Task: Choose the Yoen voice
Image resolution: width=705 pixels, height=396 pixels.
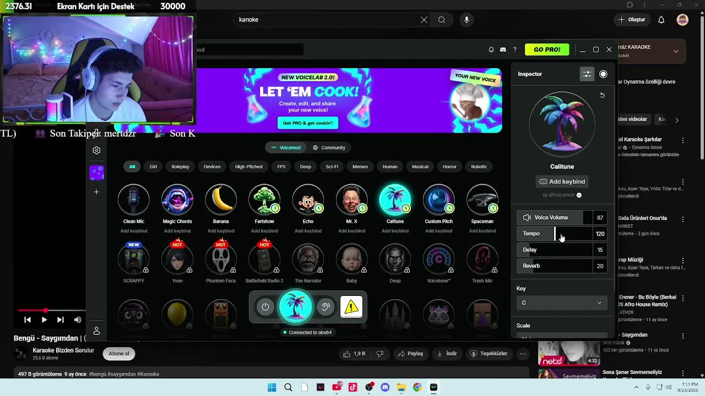Action: 177,258
